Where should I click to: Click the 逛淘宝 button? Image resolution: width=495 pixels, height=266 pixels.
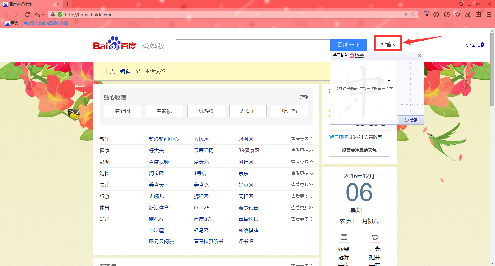pos(248,111)
